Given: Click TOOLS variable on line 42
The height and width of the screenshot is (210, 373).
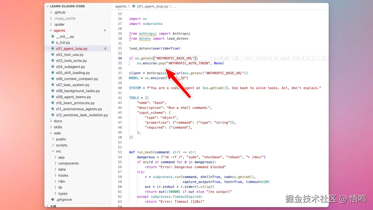Looking at the screenshot, I should pos(134,98).
